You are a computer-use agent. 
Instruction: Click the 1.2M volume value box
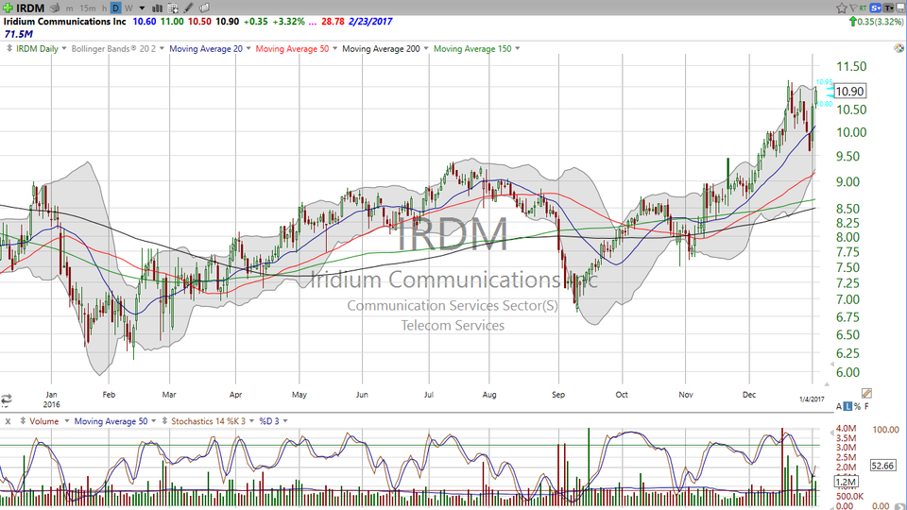click(847, 482)
